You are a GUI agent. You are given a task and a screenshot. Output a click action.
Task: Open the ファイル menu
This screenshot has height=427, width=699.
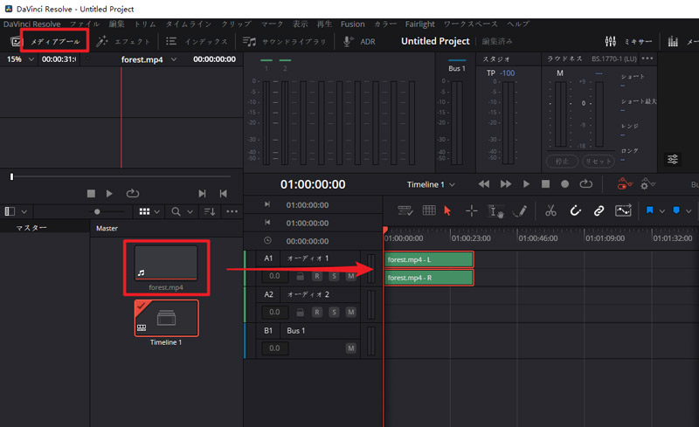pos(85,24)
